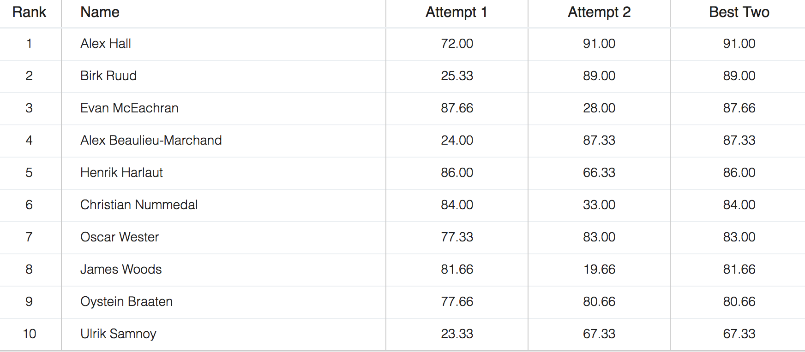
Task: Click James Woods' Attempt 2 score 19.66
Action: click(599, 270)
